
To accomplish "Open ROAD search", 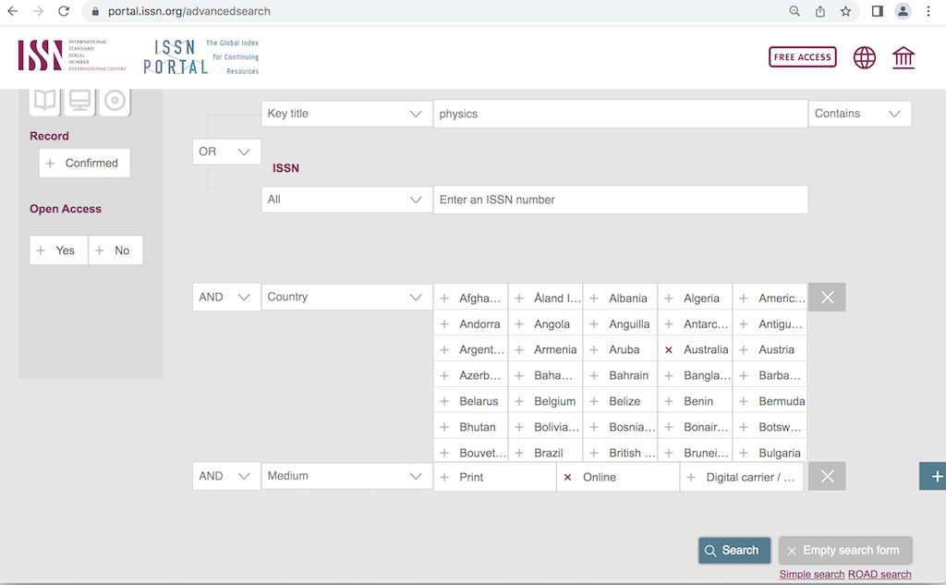I will tap(879, 574).
